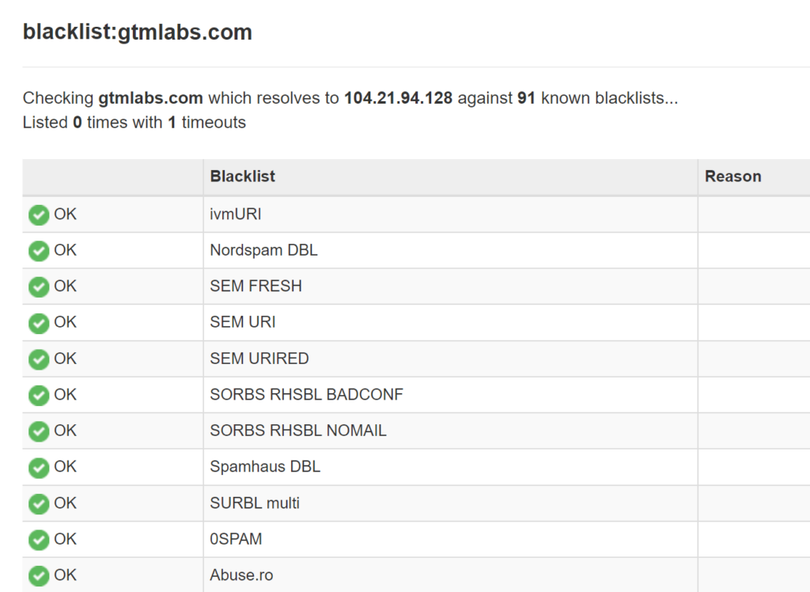
Task: Click the green checkmark for SEM URI
Action: pyautogui.click(x=38, y=322)
